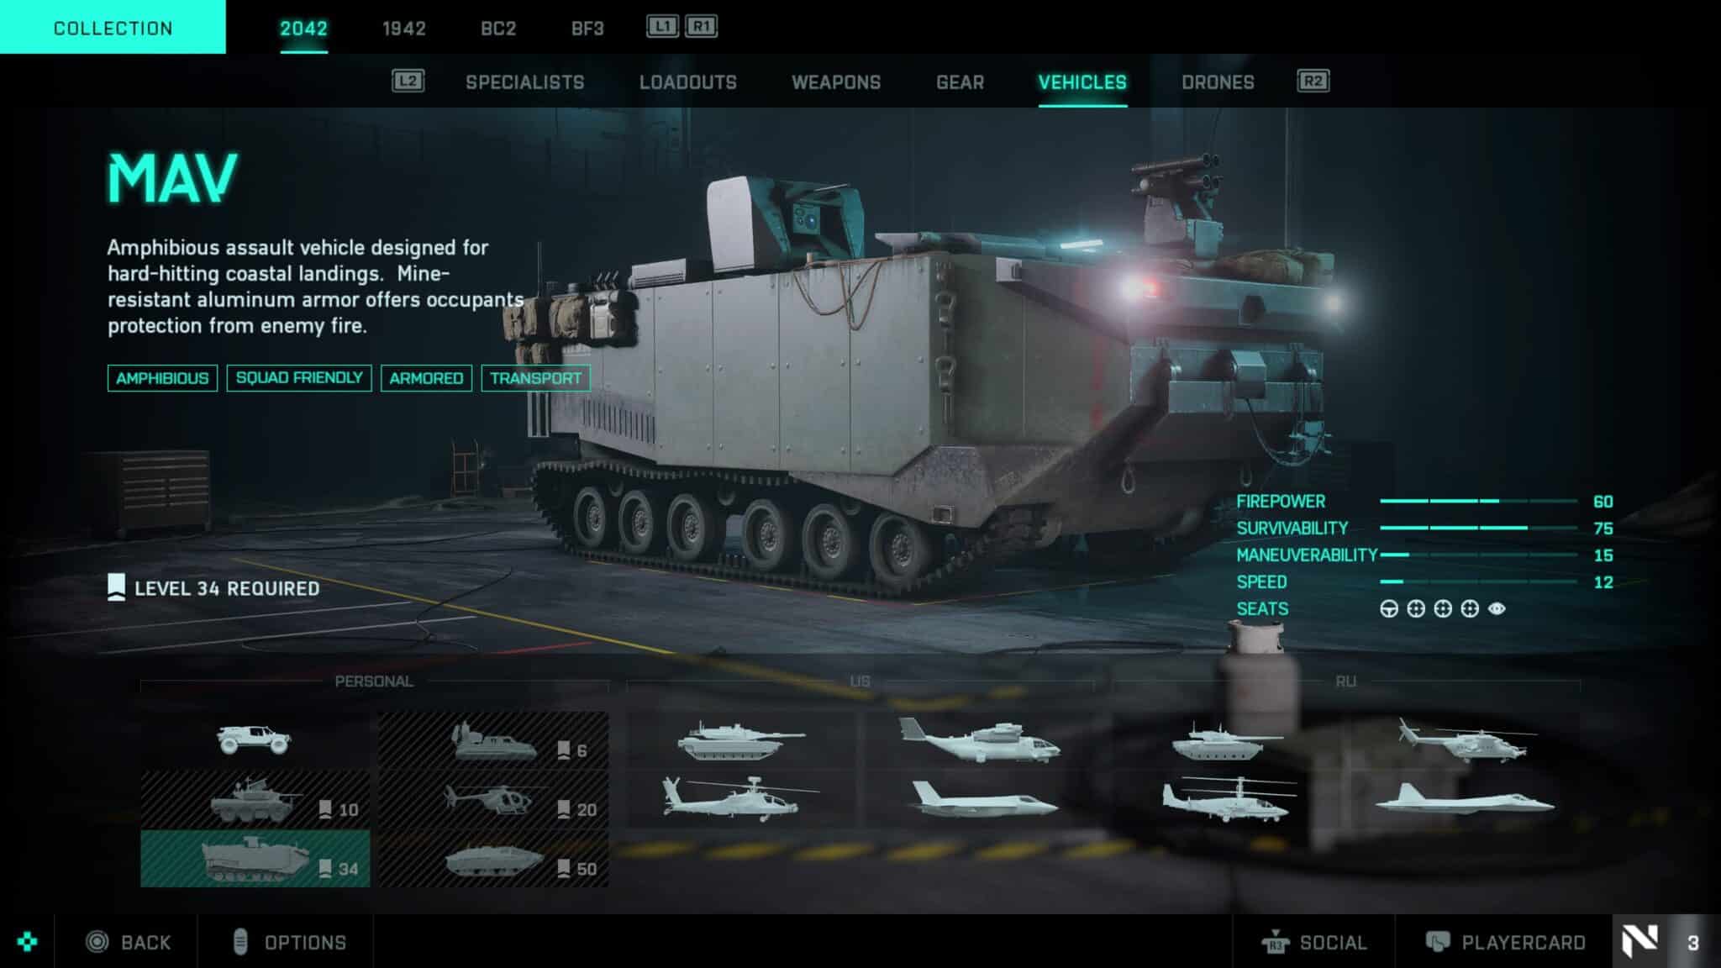1721x968 pixels.
Task: Open the Social panel
Action: (x=1314, y=942)
